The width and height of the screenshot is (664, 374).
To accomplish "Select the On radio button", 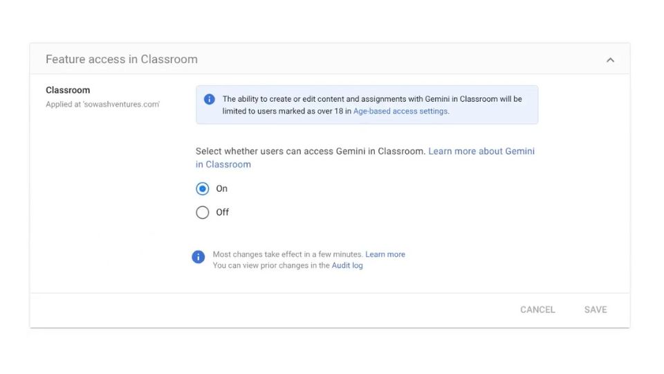I will 203,189.
